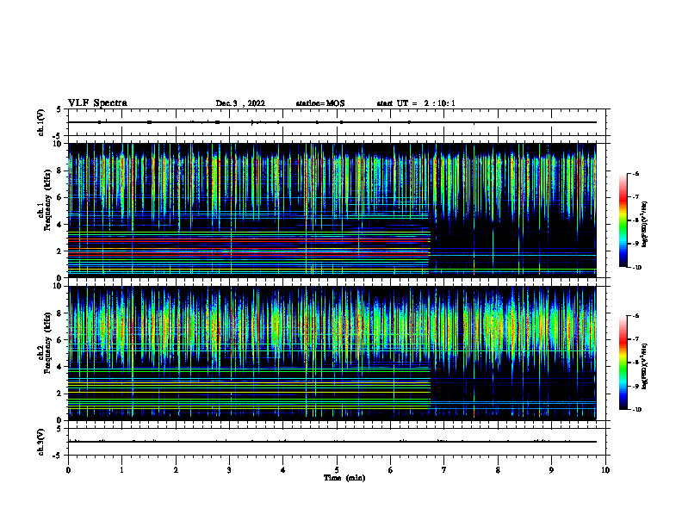Click the "VLF Spectra" plot title
This screenshot has width=682, height=527.
(97, 103)
